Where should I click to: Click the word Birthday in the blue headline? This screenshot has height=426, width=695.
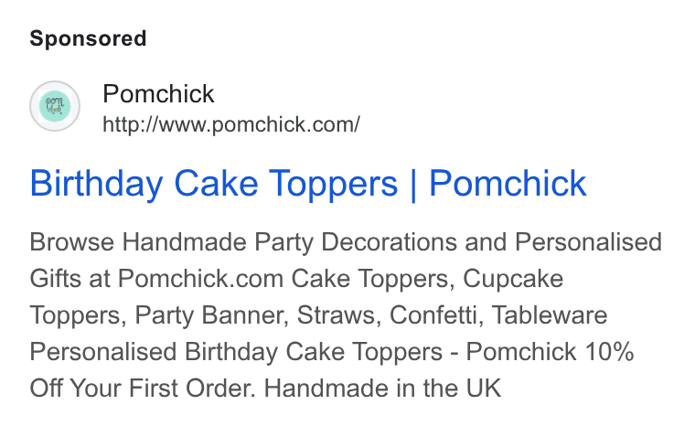coord(96,183)
